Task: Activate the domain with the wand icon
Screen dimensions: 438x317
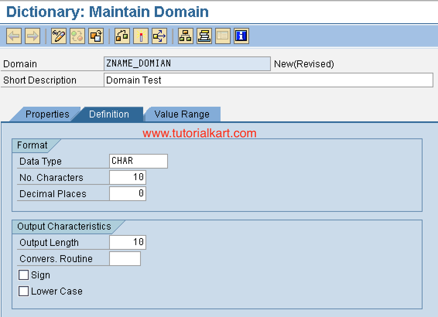Action: [x=141, y=36]
